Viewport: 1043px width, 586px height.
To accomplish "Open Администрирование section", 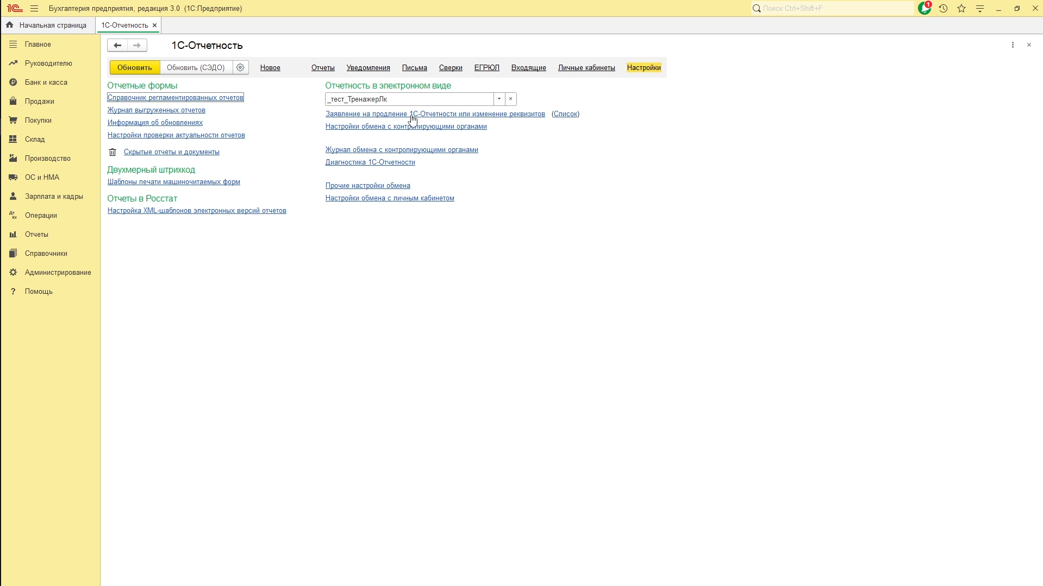I will 58,273.
